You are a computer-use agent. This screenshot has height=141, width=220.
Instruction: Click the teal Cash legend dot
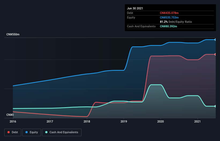click(x=46, y=132)
